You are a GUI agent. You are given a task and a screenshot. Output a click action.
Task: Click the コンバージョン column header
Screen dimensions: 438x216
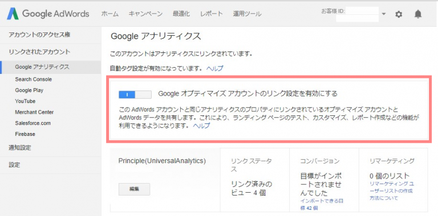pos(320,161)
